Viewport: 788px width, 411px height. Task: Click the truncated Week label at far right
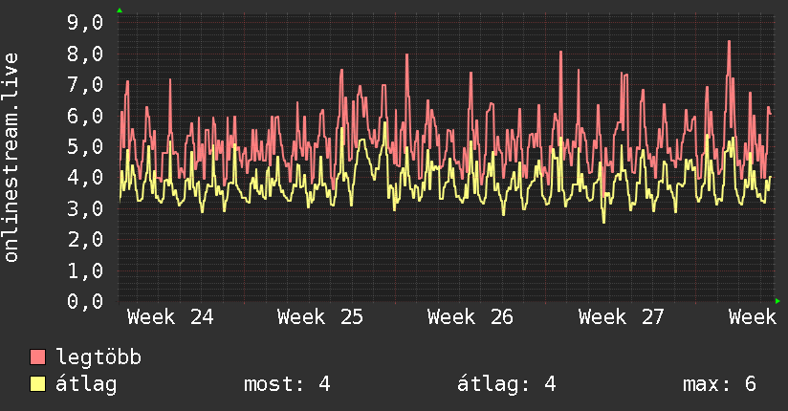pos(753,317)
